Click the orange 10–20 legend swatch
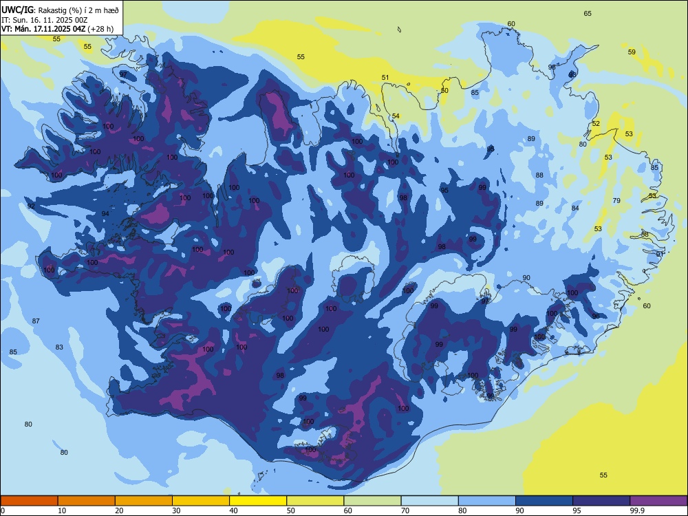Viewport: 688px width, 516px height. 87,501
